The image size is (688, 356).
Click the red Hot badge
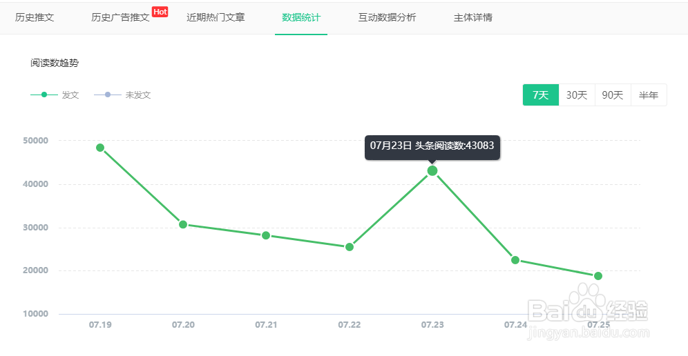click(160, 12)
